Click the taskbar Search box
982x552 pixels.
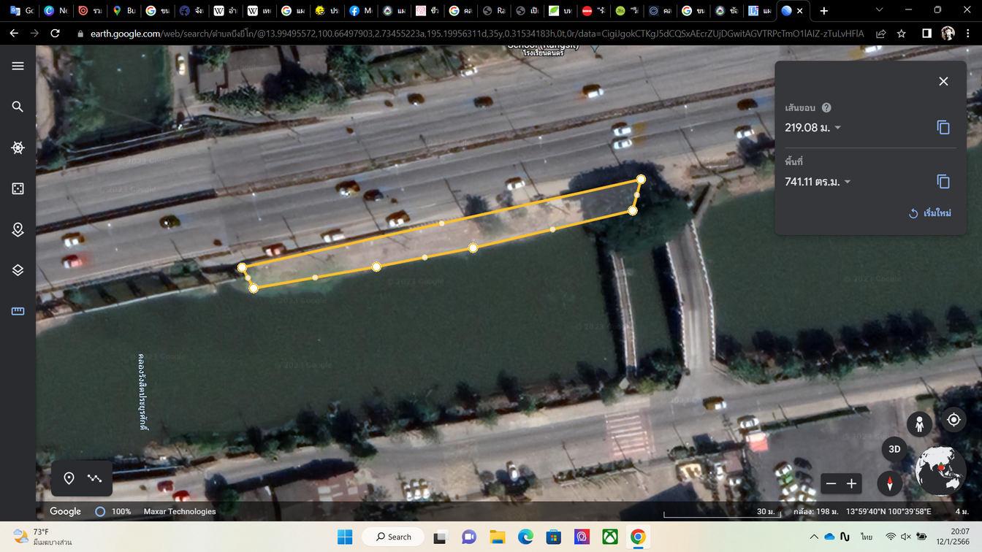coord(393,537)
